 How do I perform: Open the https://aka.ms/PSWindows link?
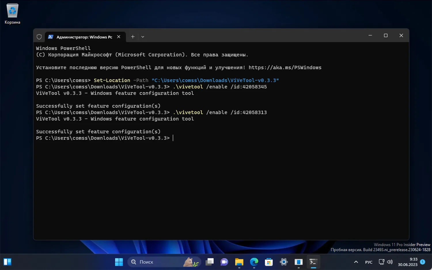[285, 67]
